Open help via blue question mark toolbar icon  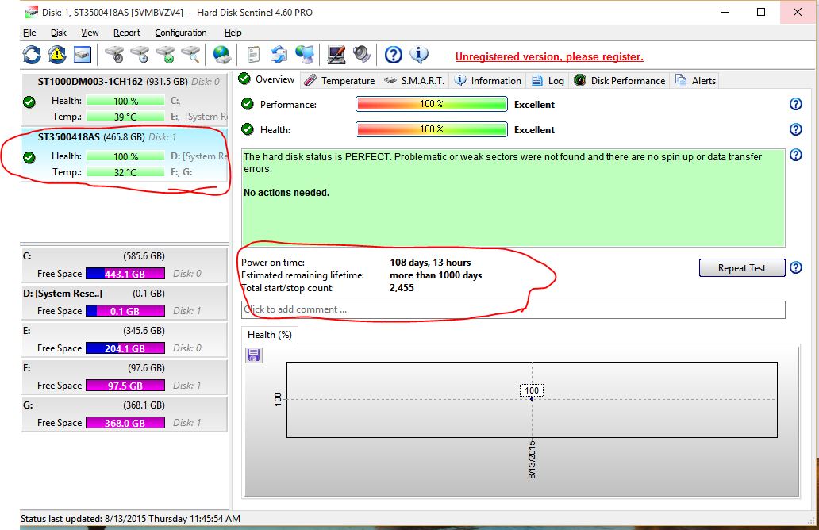coord(394,55)
